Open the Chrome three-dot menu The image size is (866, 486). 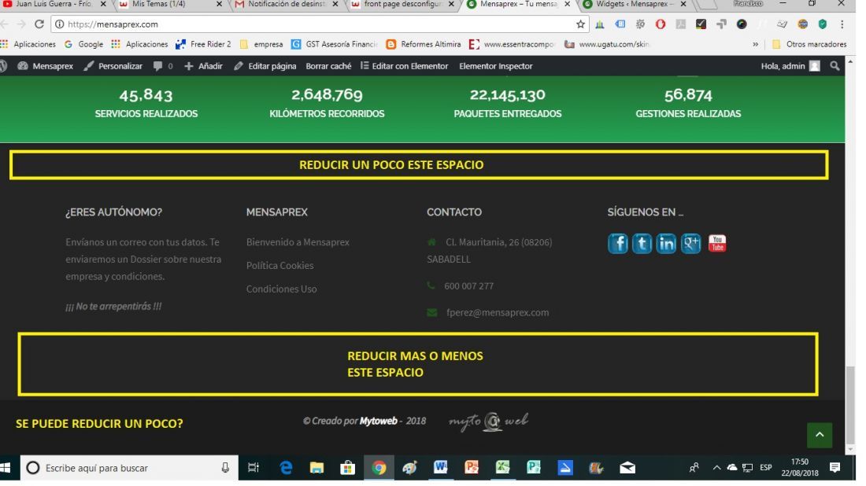(842, 24)
